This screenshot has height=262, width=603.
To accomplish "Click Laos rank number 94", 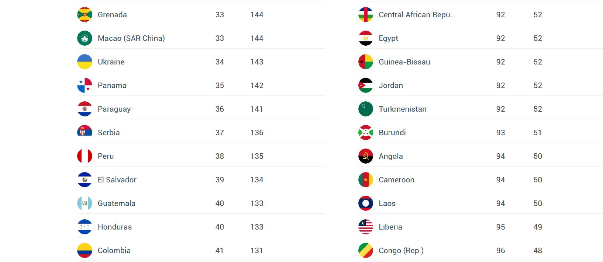I will (500, 203).
